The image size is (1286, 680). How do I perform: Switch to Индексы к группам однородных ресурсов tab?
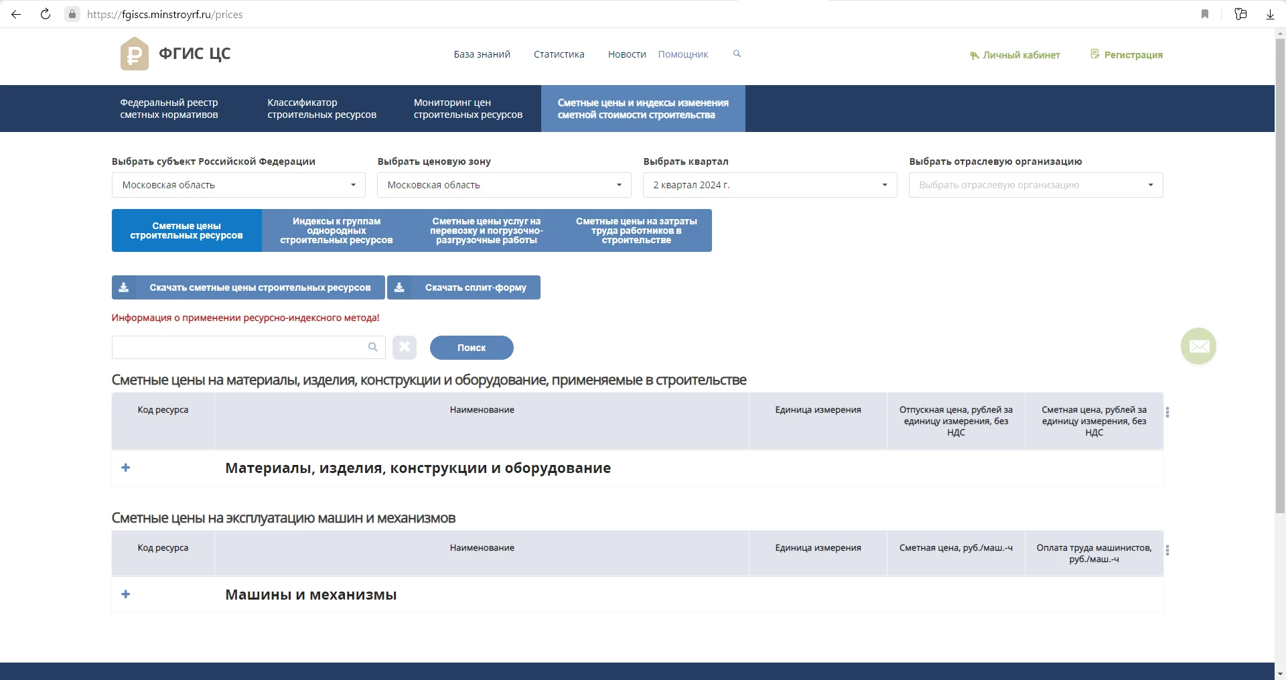tap(336, 230)
